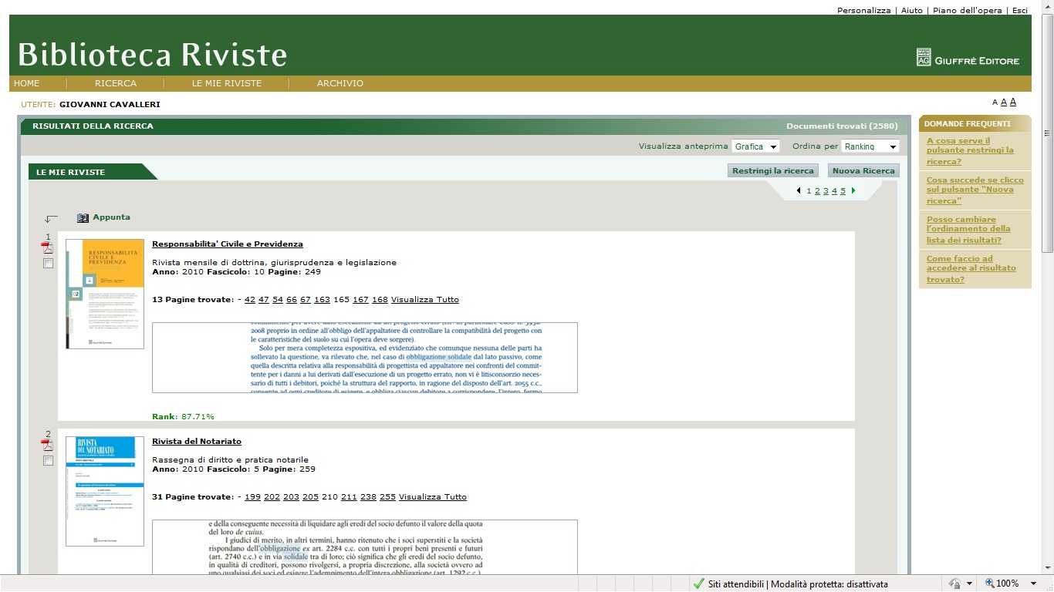Click the Rivista del Notariato cover thumbnail

tap(105, 491)
